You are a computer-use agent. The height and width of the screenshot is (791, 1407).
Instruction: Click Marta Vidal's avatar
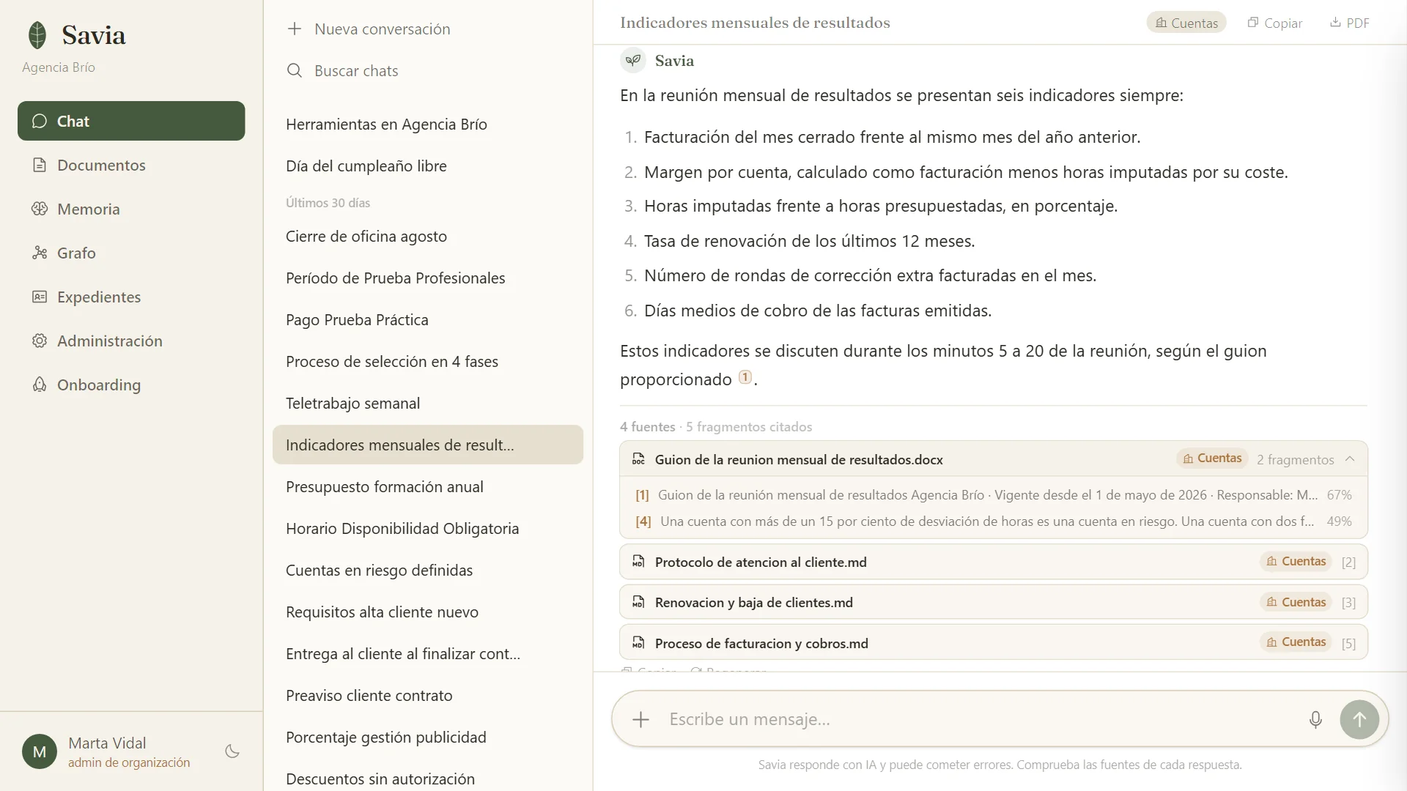tap(40, 751)
